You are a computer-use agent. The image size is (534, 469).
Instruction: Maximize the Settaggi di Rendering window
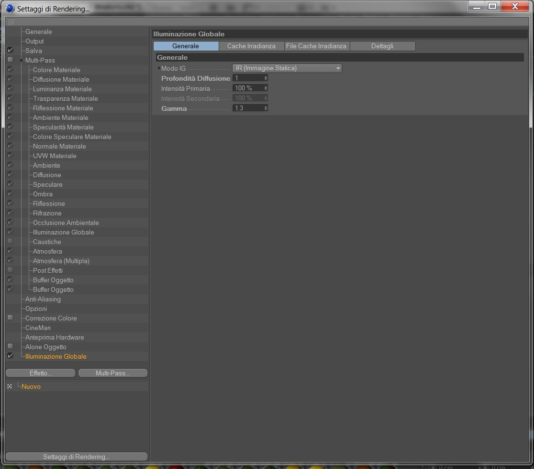pyautogui.click(x=492, y=6)
